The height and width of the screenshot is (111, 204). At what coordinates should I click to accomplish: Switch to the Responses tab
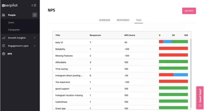tap(123, 20)
